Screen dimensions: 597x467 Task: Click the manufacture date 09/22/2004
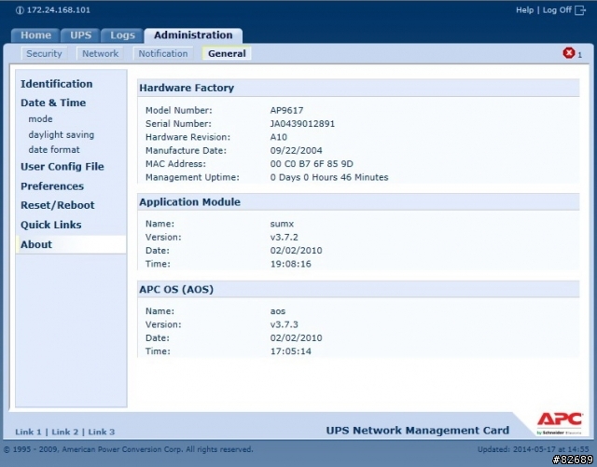(297, 150)
